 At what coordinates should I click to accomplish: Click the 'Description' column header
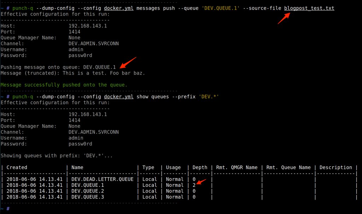(335, 167)
